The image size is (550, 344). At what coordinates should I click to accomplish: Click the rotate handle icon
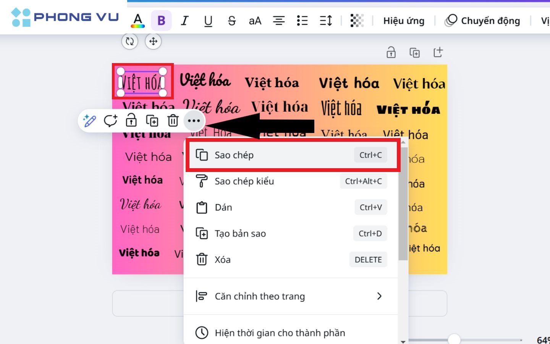point(129,41)
